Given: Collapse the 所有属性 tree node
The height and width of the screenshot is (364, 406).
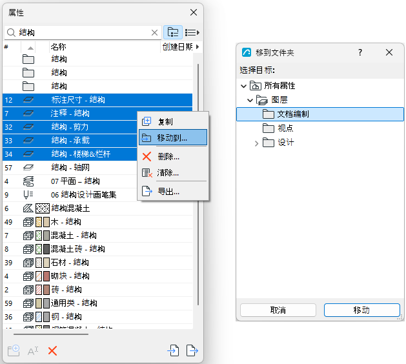Looking at the screenshot, I should (x=243, y=86).
